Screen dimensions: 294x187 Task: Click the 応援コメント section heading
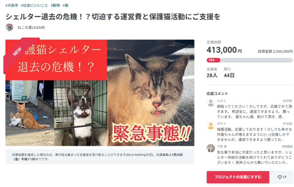click(217, 94)
